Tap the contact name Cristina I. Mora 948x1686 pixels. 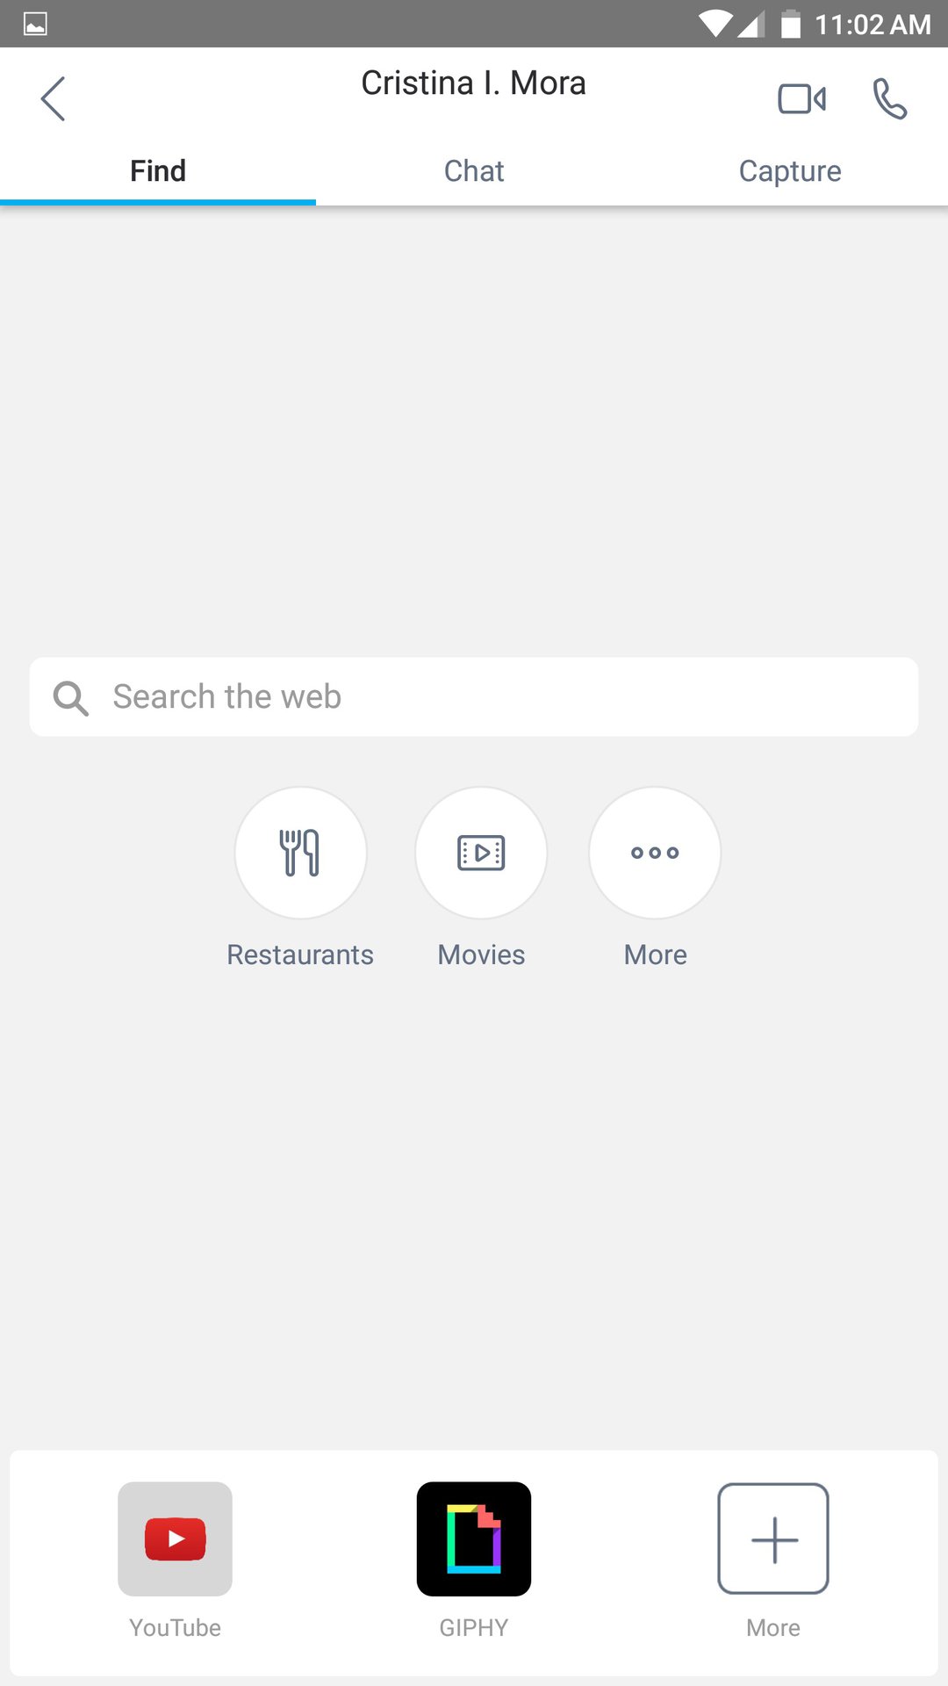click(474, 83)
